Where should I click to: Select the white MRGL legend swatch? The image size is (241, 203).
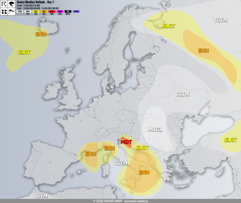tap(28, 12)
